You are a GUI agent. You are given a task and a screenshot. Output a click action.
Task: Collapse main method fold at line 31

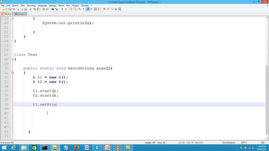click(13, 73)
